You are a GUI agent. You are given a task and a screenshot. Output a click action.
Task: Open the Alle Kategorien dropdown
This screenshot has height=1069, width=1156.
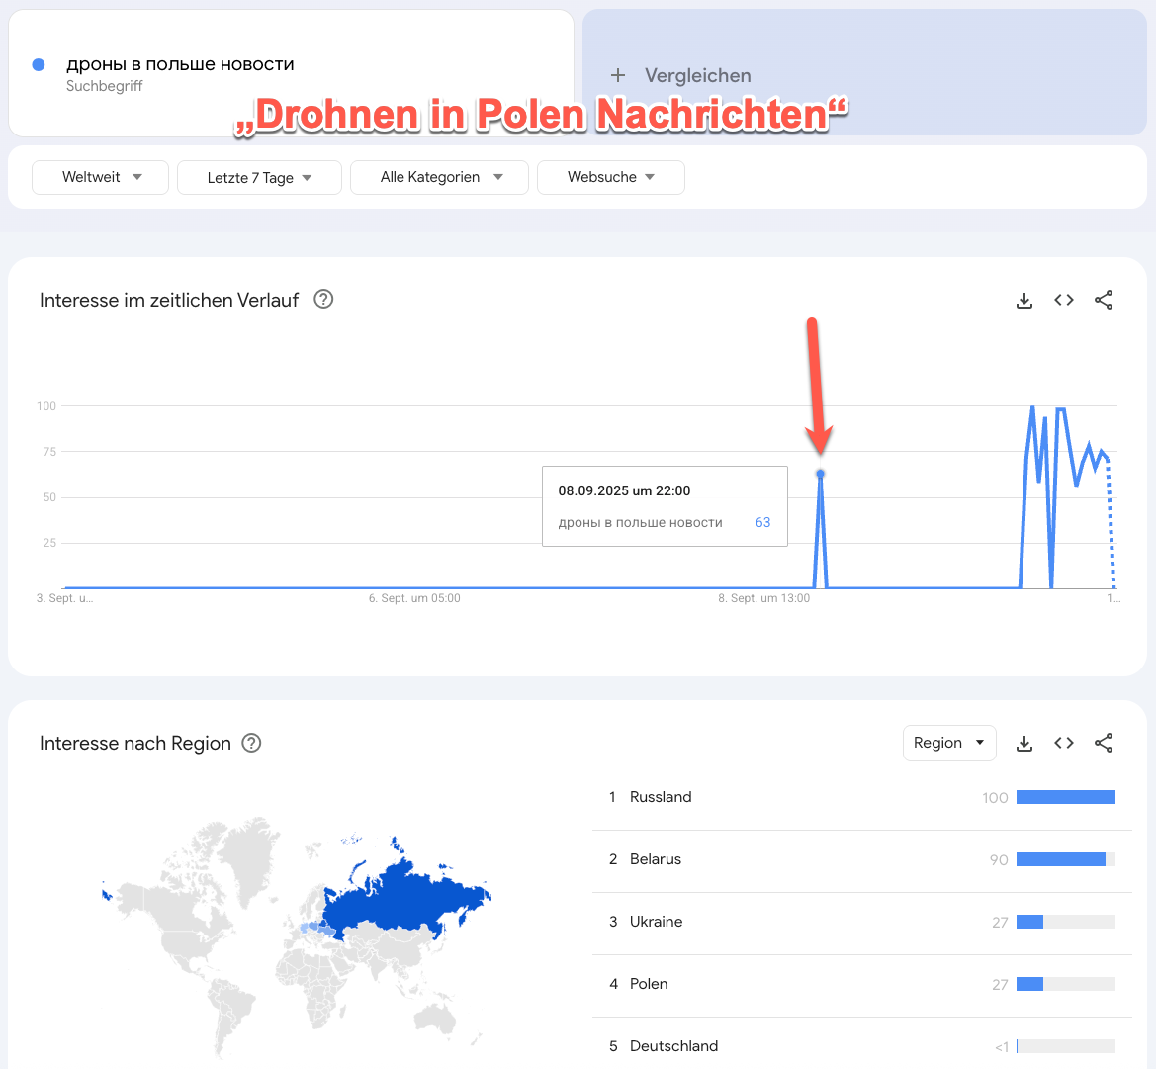440,177
